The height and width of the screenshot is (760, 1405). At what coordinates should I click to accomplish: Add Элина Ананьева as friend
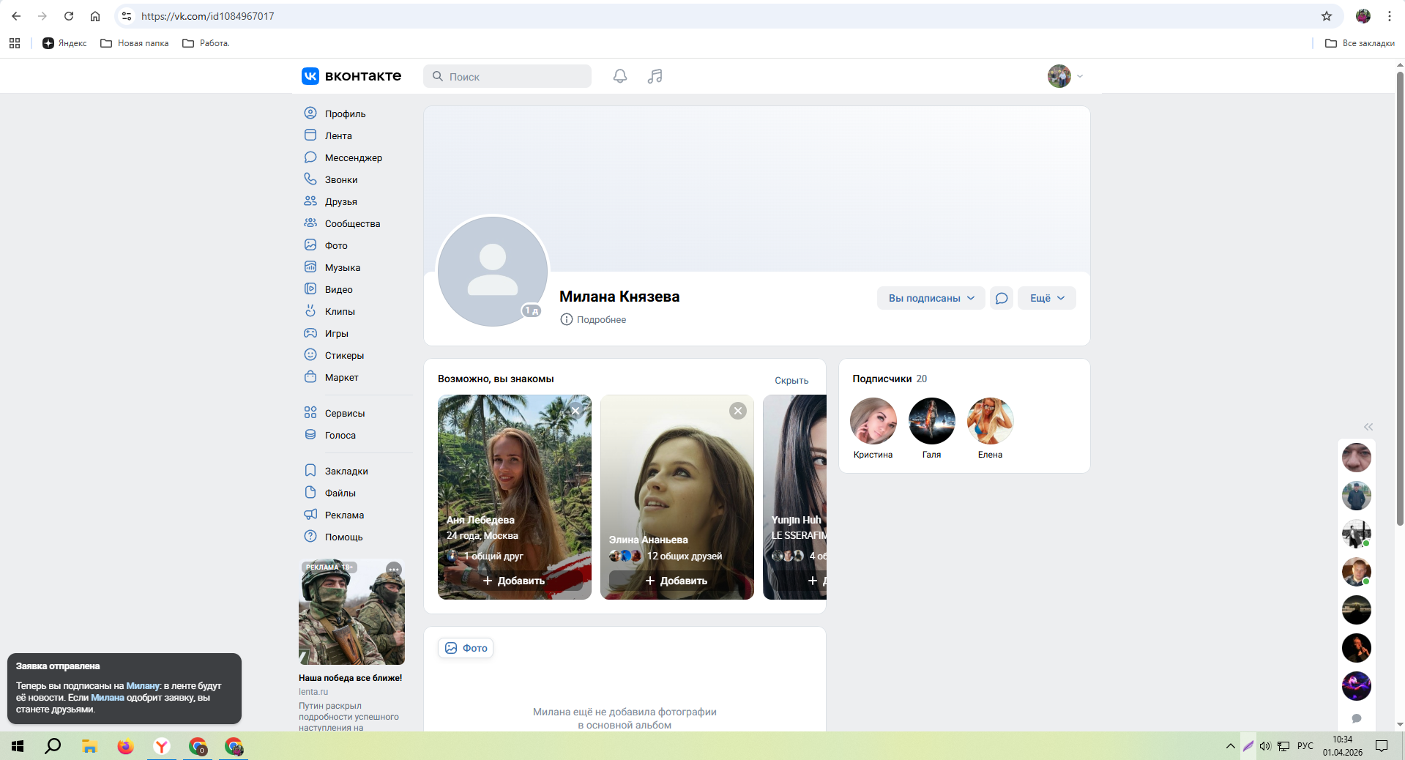coord(677,581)
